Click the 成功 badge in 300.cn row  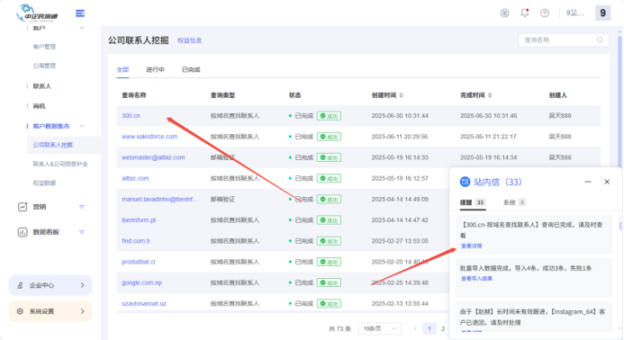coord(329,116)
